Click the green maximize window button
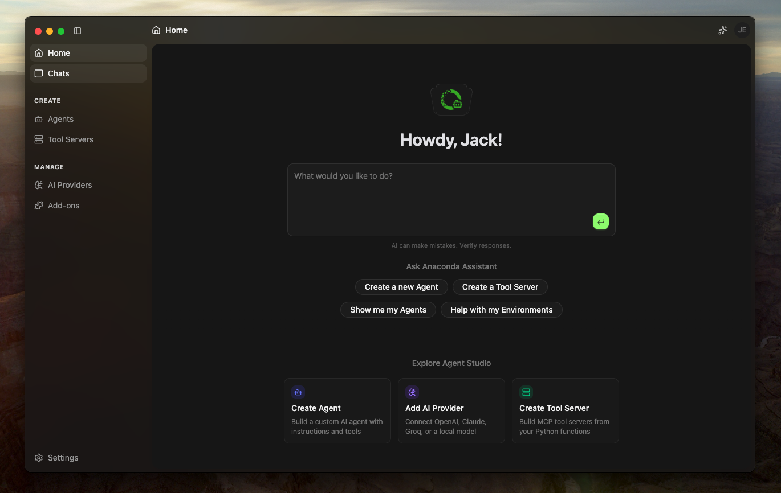 (x=61, y=31)
